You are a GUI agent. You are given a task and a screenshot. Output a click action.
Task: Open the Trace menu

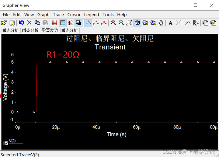tap(58, 15)
